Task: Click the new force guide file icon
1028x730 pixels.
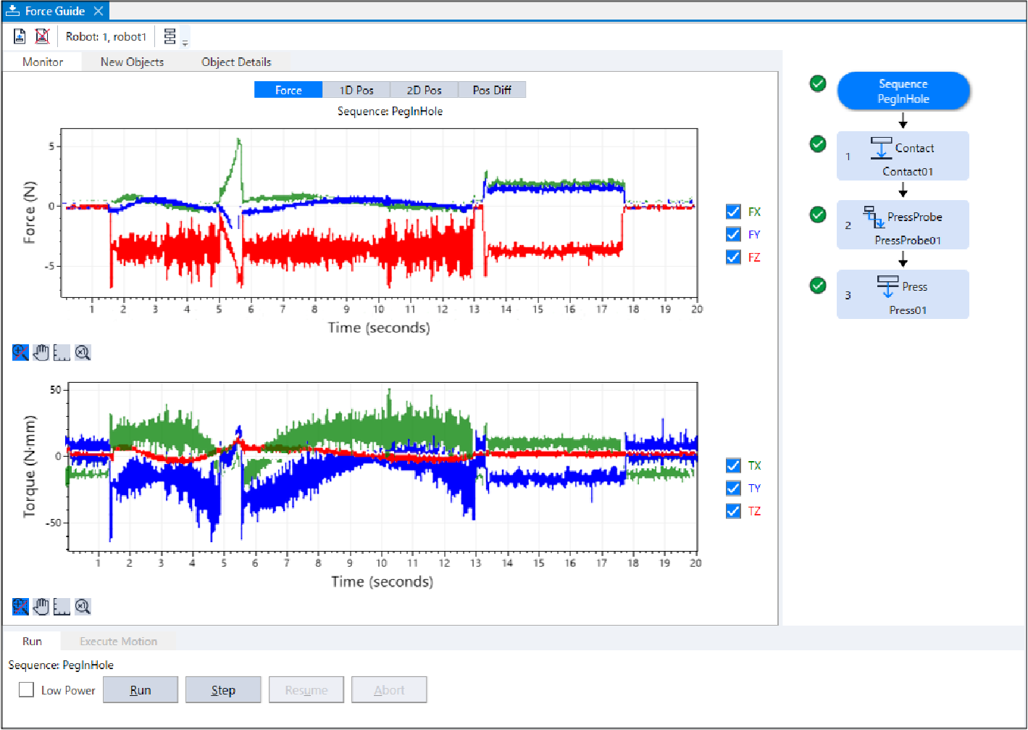Action: 20,36
